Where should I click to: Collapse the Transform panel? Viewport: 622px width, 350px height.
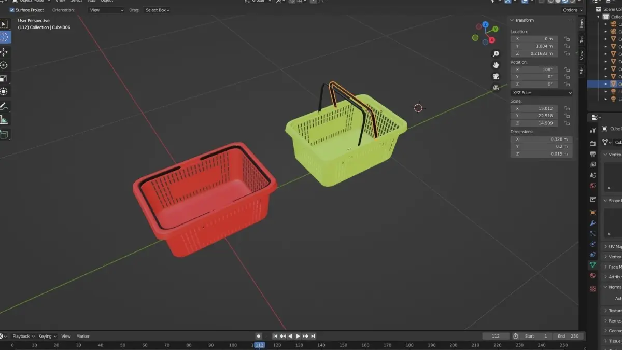[512, 20]
